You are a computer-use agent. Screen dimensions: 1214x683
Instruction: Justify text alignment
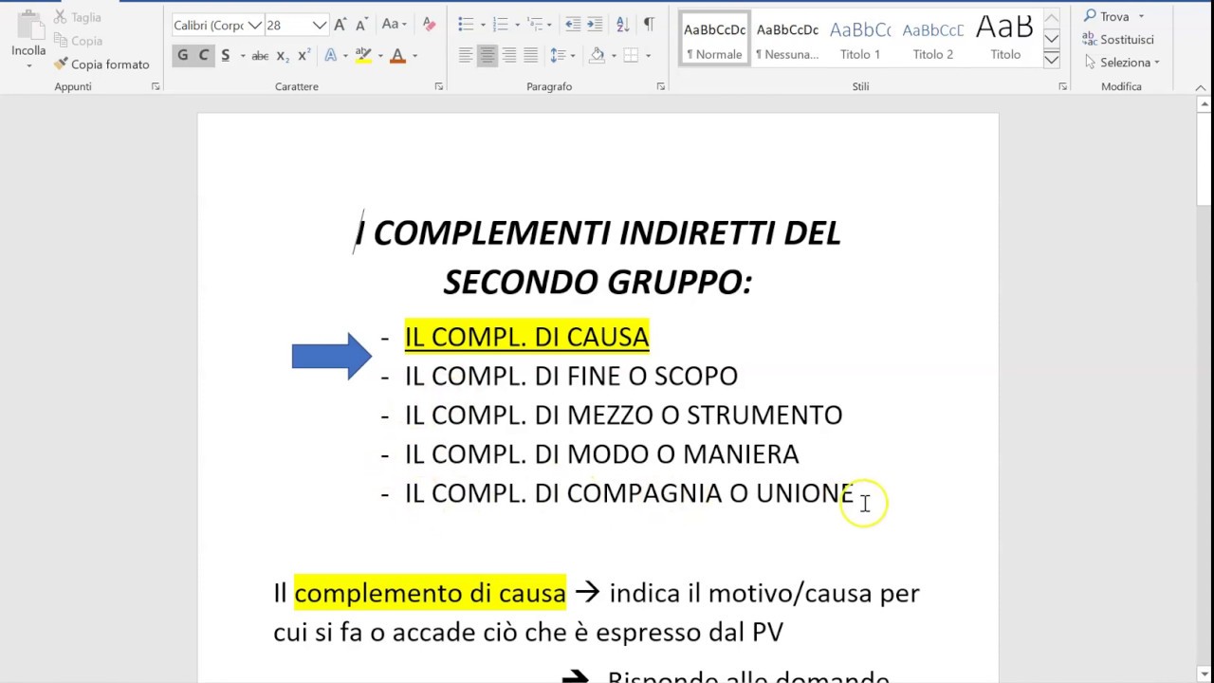point(531,56)
